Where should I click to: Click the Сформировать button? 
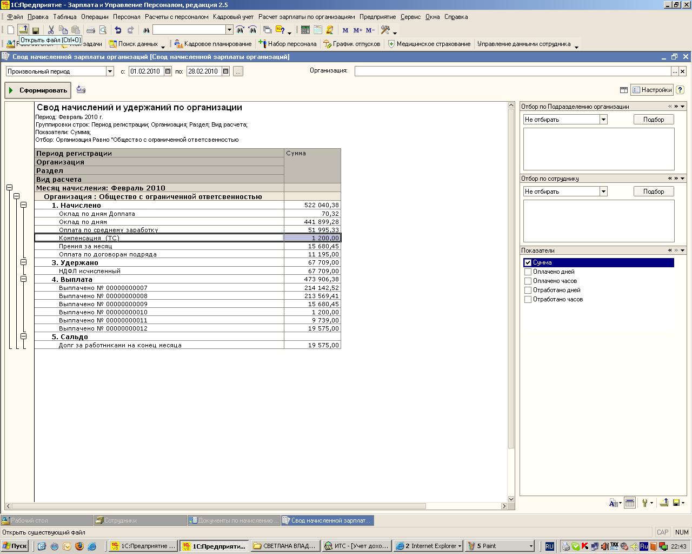tap(38, 90)
